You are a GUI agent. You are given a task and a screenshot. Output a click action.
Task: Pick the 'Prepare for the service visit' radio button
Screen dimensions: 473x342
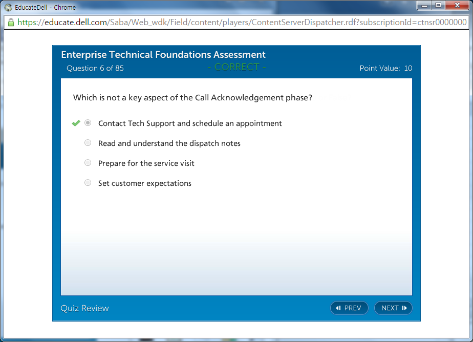(x=88, y=163)
